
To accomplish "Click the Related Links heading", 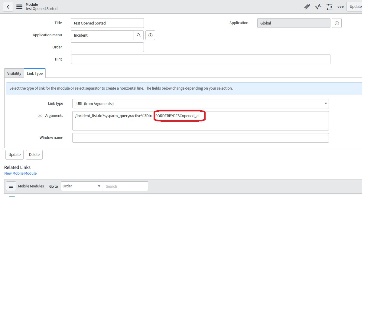I will click(17, 167).
